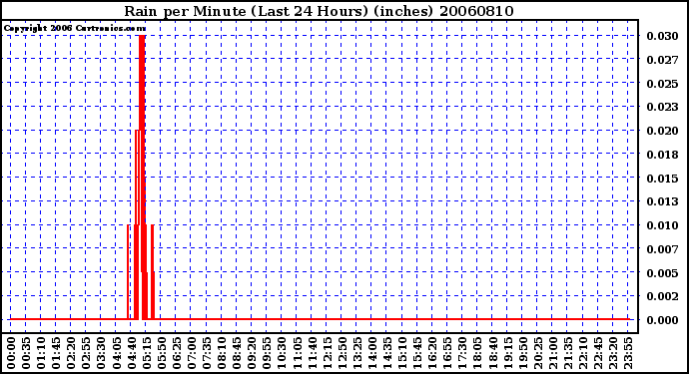The image size is (689, 374).
Task: Click the time label 14:35
Action: [386, 353]
